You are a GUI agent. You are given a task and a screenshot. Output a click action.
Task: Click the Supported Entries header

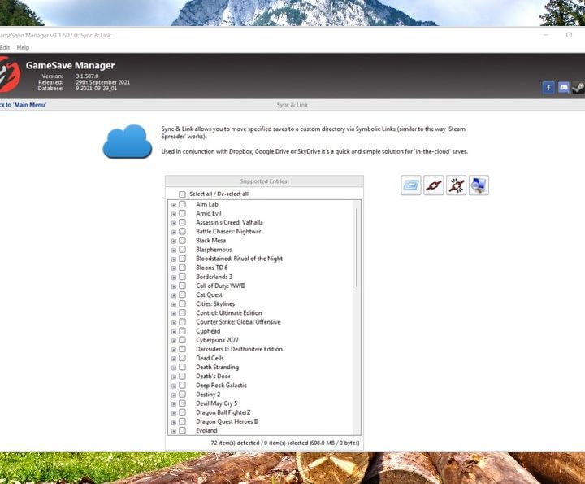[264, 181]
